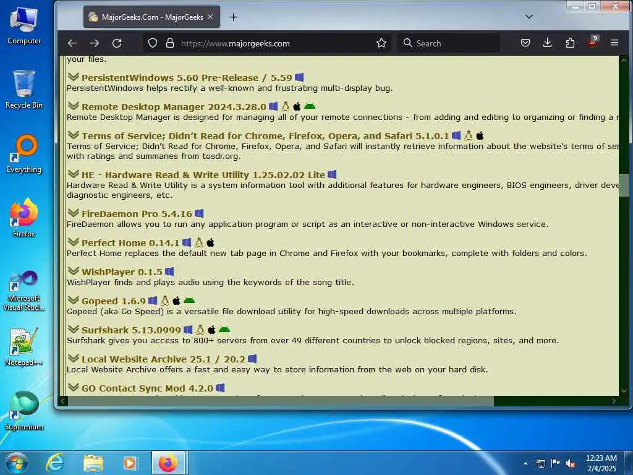Screen dimensions: 633x475
Task: Open HE - Hardware Read & Write Utility link
Action: [203, 175]
